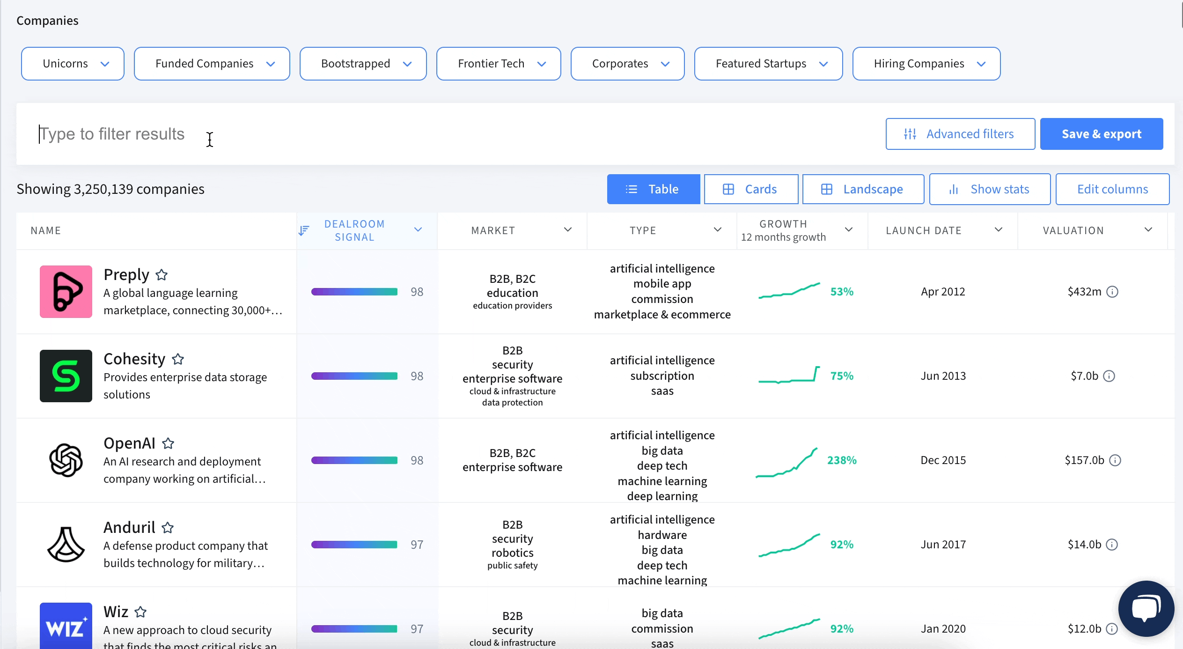
Task: Click the OpenAI logo
Action: click(66, 460)
